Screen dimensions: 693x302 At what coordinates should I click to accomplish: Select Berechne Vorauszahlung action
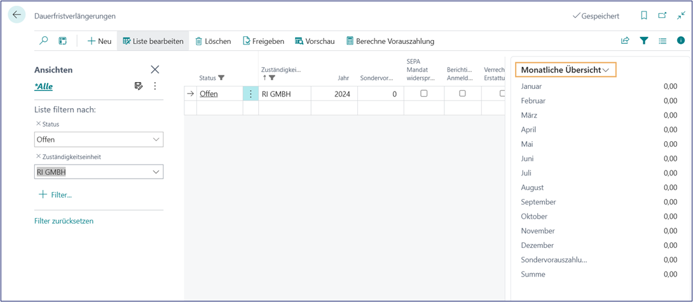pyautogui.click(x=390, y=41)
